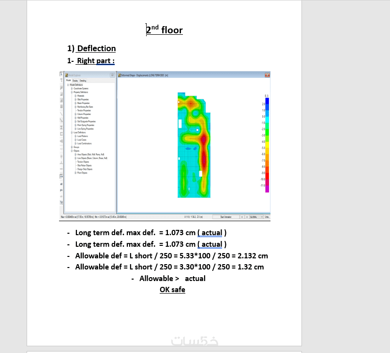Click the X Y Z cursor coordinates readout
Viewport: 390px width, 353px height.
[194, 217]
